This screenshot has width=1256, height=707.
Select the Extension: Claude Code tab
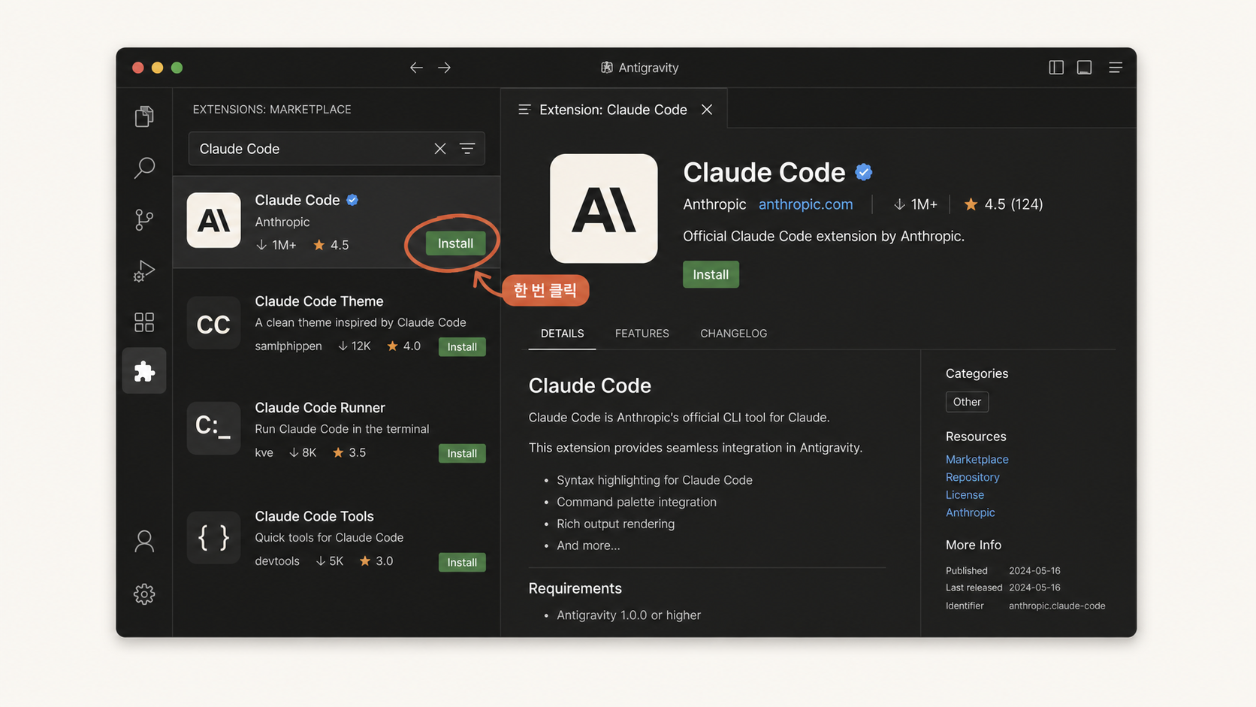click(614, 110)
